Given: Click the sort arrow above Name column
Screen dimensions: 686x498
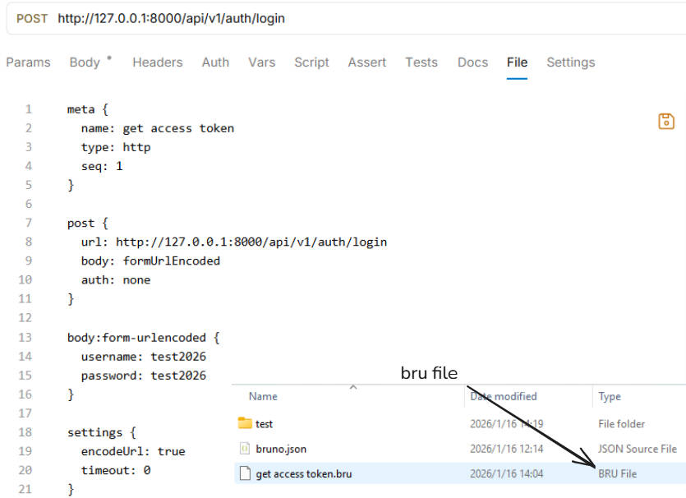Looking at the screenshot, I should pos(353,387).
